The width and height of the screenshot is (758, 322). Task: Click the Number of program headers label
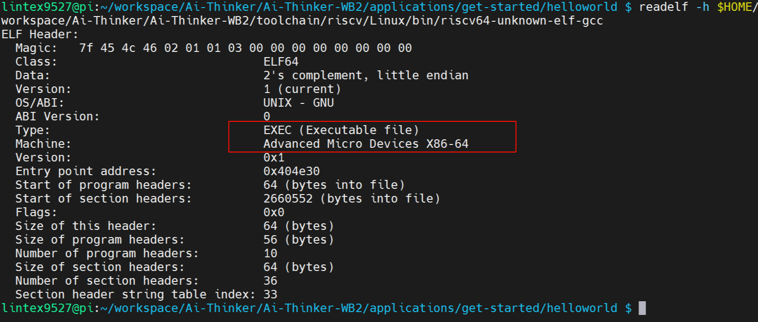click(x=107, y=254)
